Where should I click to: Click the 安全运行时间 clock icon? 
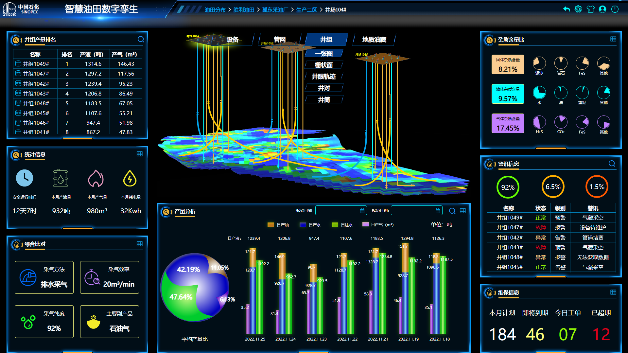click(25, 178)
